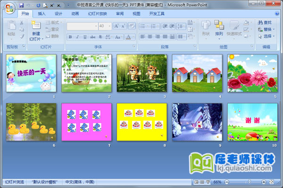Expand the Select (选择) dropdown
Screen dimensions: 283x188
[267, 36]
